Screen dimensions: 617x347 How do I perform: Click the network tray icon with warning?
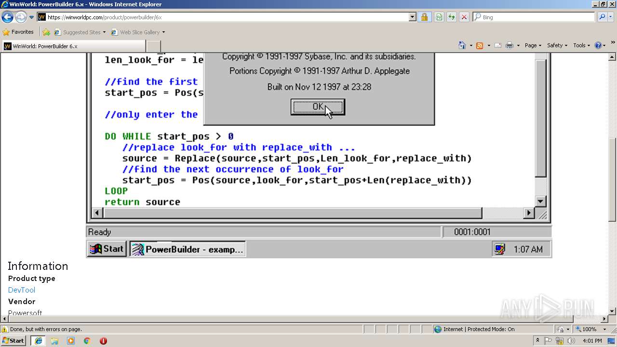[560, 341]
